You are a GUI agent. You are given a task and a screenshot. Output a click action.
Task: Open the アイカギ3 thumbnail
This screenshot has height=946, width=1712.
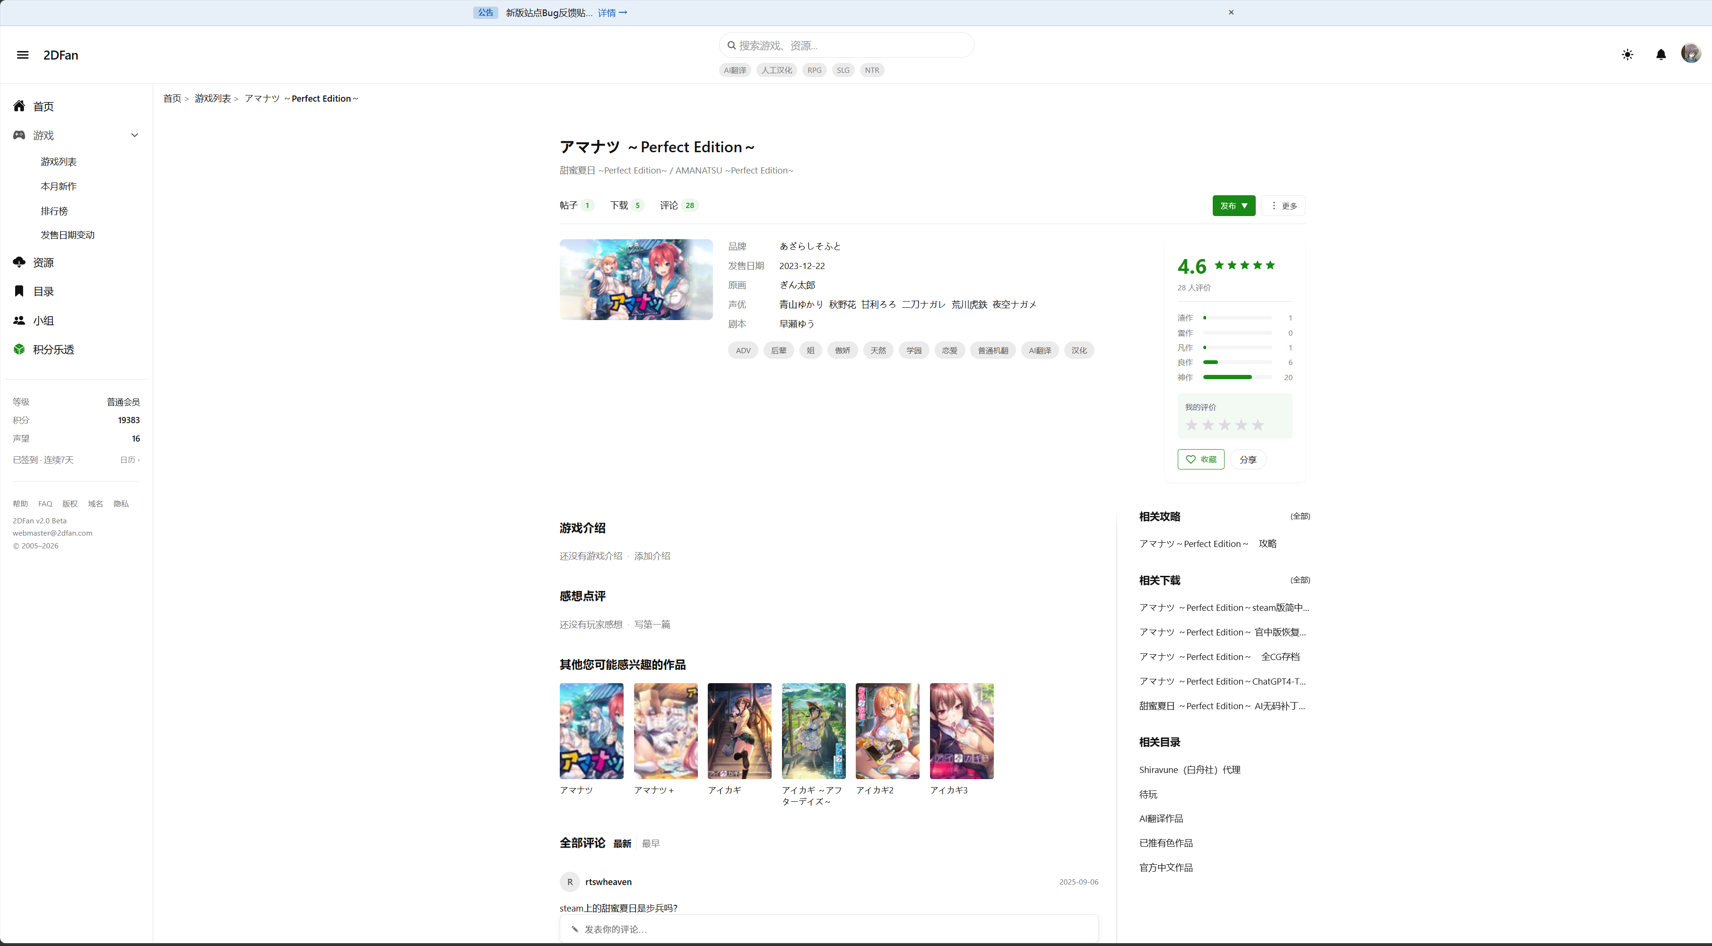[962, 731]
